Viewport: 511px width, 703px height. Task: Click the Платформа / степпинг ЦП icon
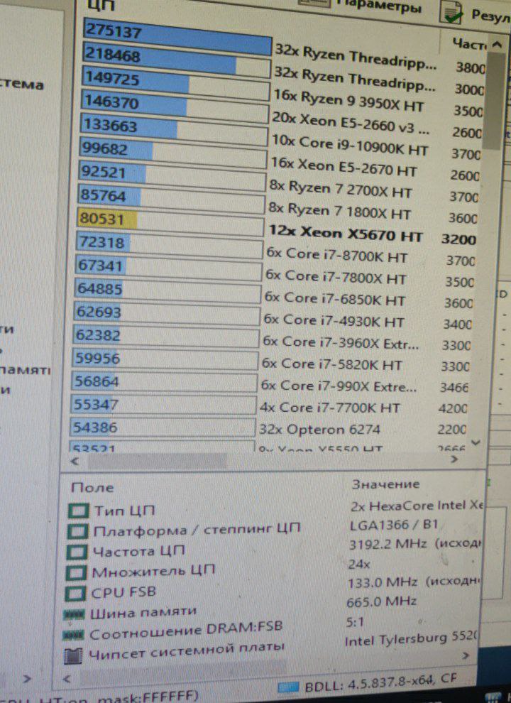click(x=77, y=531)
